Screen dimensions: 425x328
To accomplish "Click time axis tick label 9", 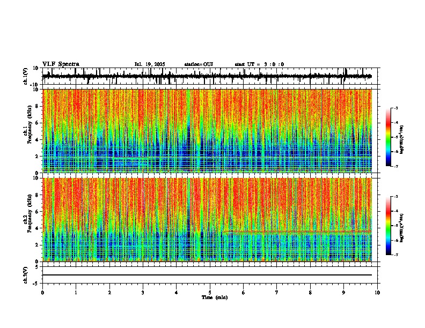I will (343, 293).
